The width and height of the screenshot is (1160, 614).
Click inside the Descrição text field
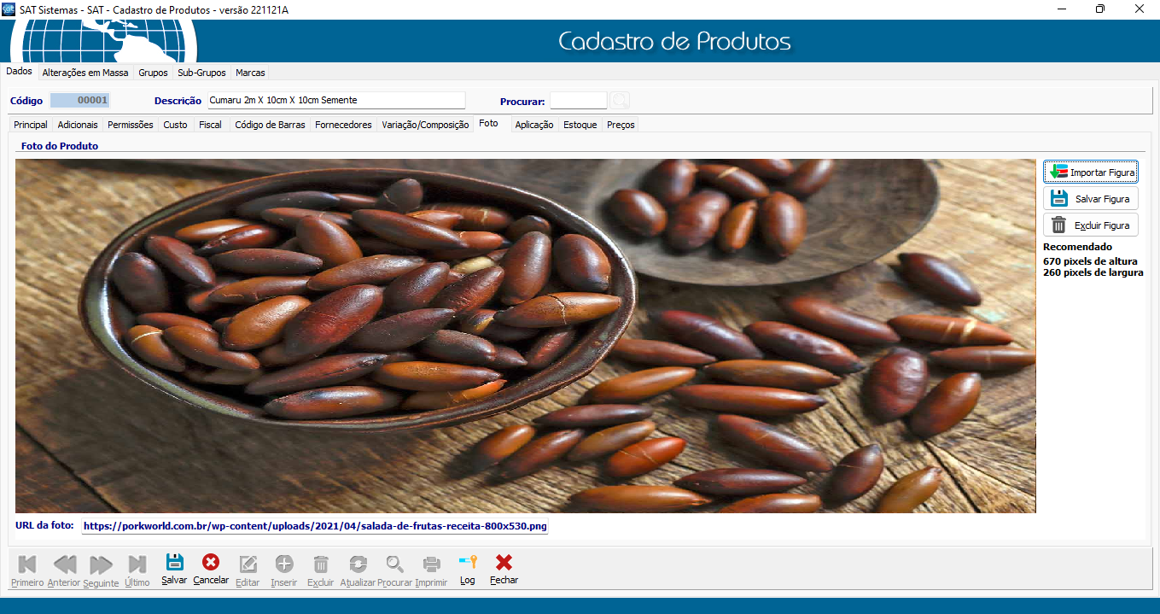click(336, 101)
